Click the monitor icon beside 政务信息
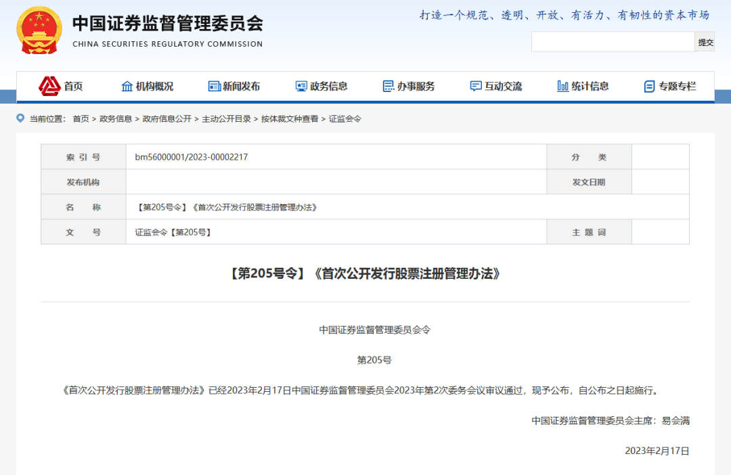731x475 pixels. (301, 86)
